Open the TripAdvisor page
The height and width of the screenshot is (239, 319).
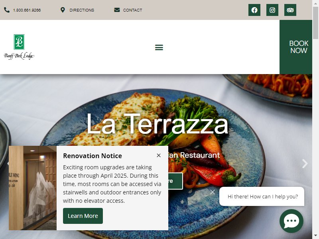pyautogui.click(x=290, y=10)
